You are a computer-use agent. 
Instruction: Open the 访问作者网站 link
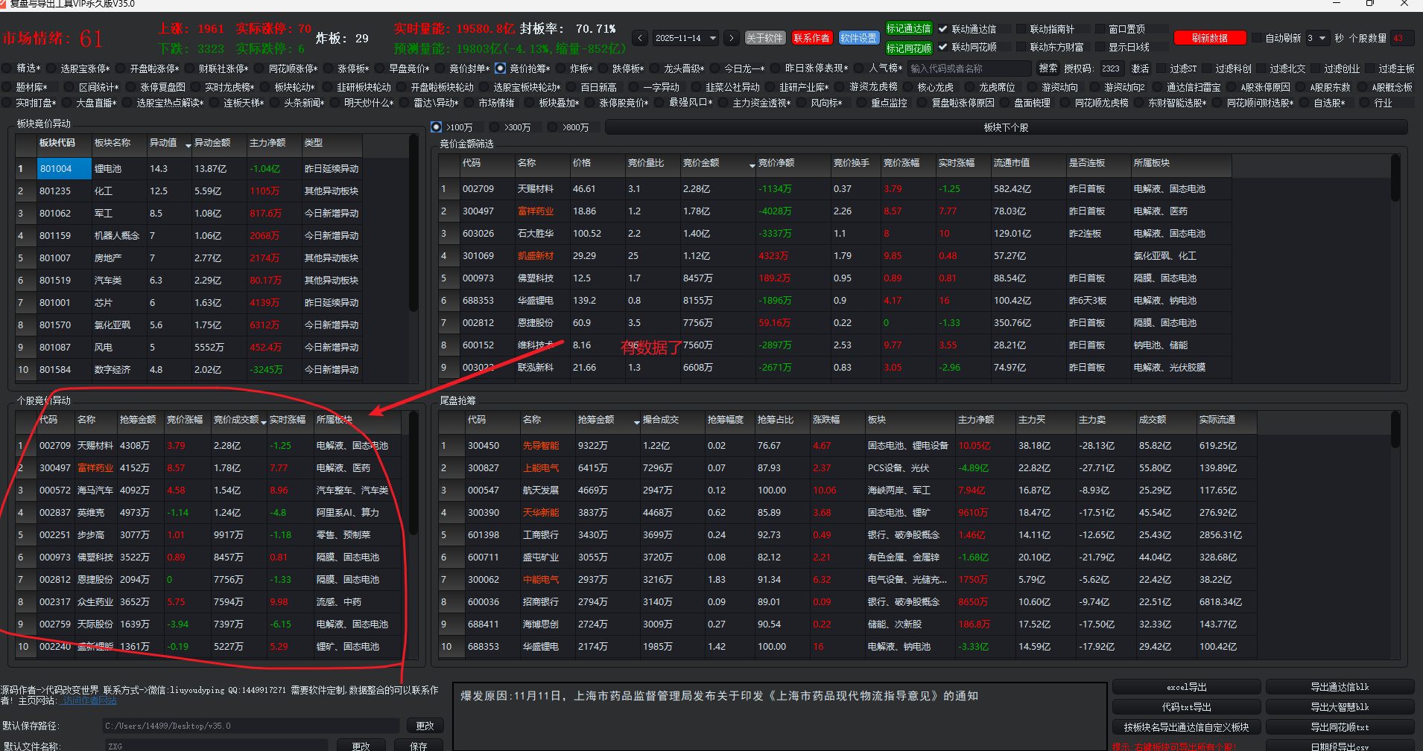pos(89,701)
